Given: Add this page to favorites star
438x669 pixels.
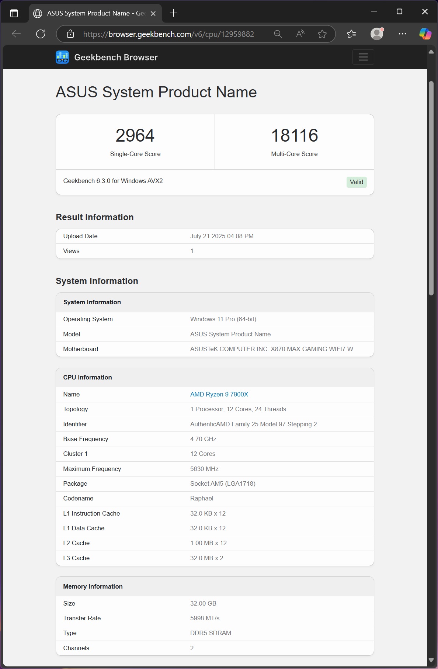Looking at the screenshot, I should 322,34.
